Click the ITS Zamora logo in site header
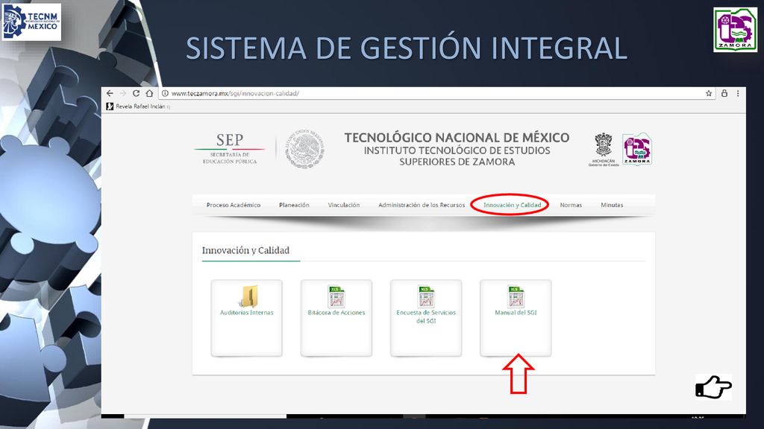764x429 pixels. pyautogui.click(x=637, y=149)
